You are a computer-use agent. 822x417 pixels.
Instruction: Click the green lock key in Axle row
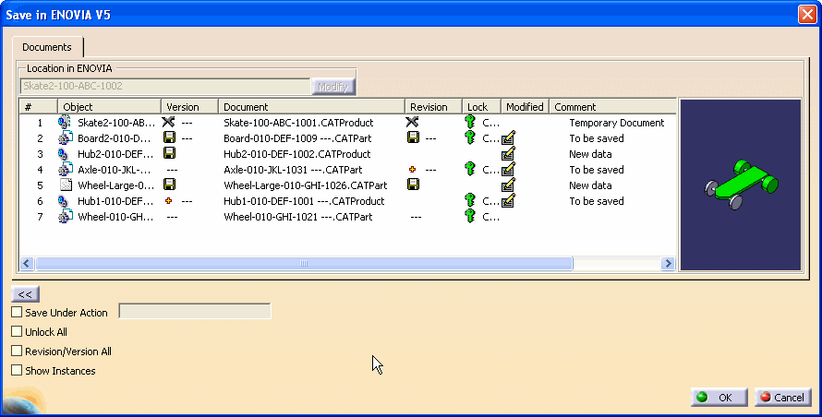pyautogui.click(x=470, y=169)
